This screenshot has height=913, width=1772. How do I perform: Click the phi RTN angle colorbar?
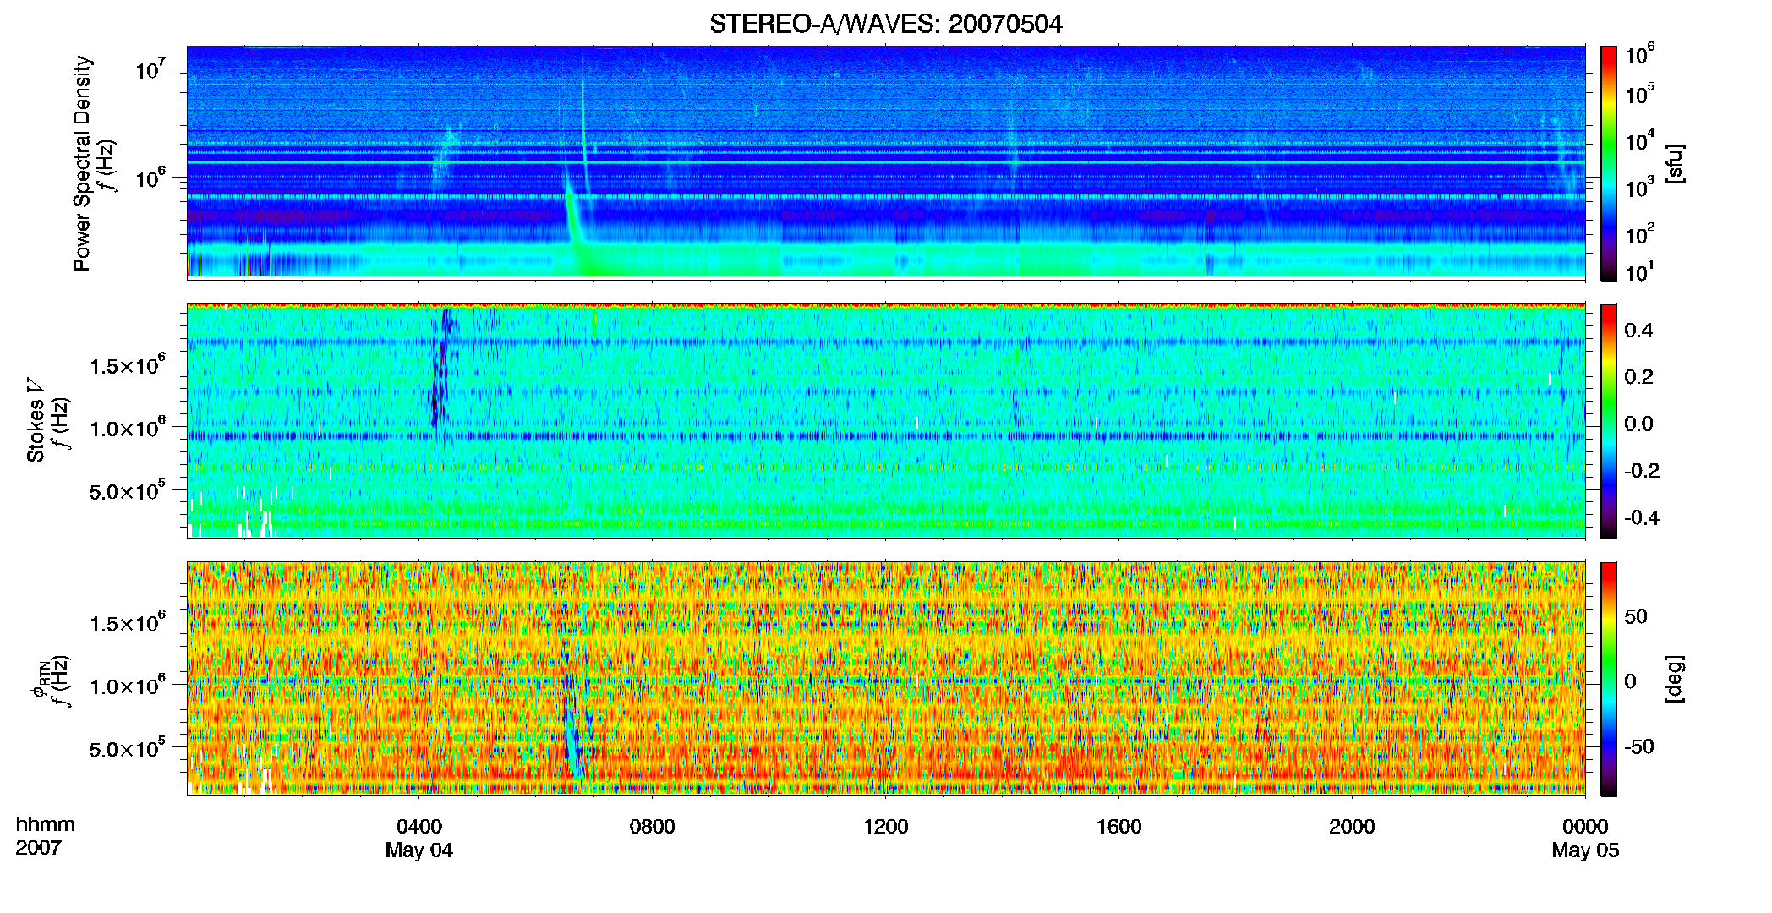pyautogui.click(x=1609, y=679)
